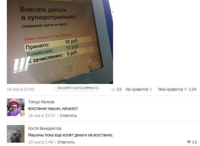Like Костя Венедиктов's comment via heart icon

coord(189,142)
